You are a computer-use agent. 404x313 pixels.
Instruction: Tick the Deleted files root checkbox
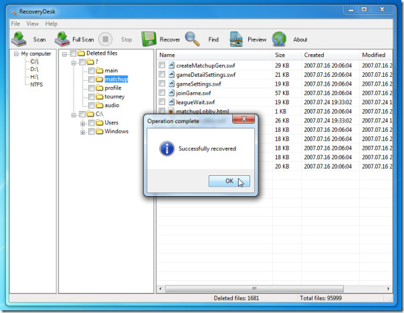pos(73,54)
